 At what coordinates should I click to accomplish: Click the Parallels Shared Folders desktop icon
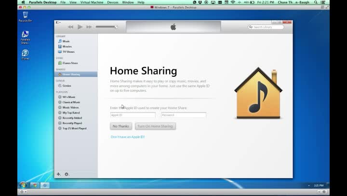pyautogui.click(x=25, y=38)
